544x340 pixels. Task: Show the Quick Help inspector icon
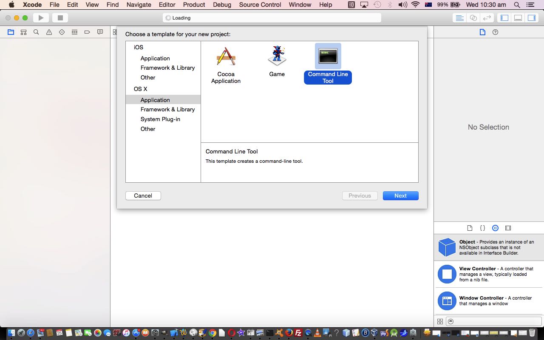tap(495, 32)
